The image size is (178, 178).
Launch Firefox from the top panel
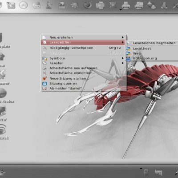[87, 5]
